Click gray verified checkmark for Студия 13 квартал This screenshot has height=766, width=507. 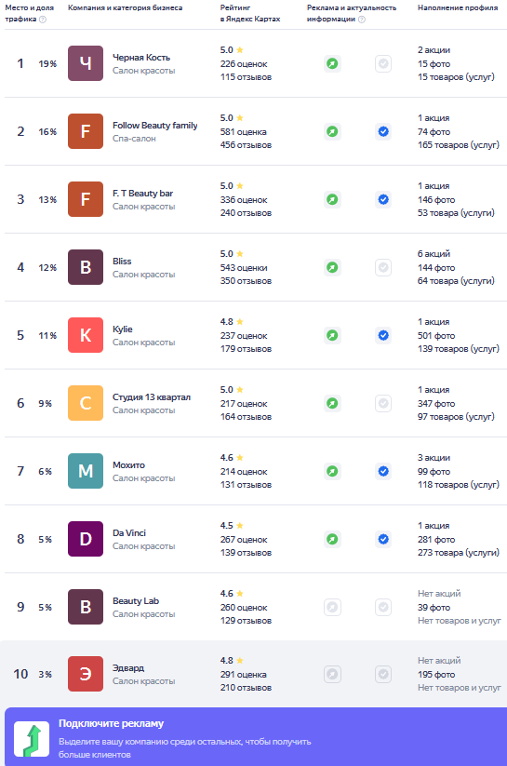tap(383, 403)
